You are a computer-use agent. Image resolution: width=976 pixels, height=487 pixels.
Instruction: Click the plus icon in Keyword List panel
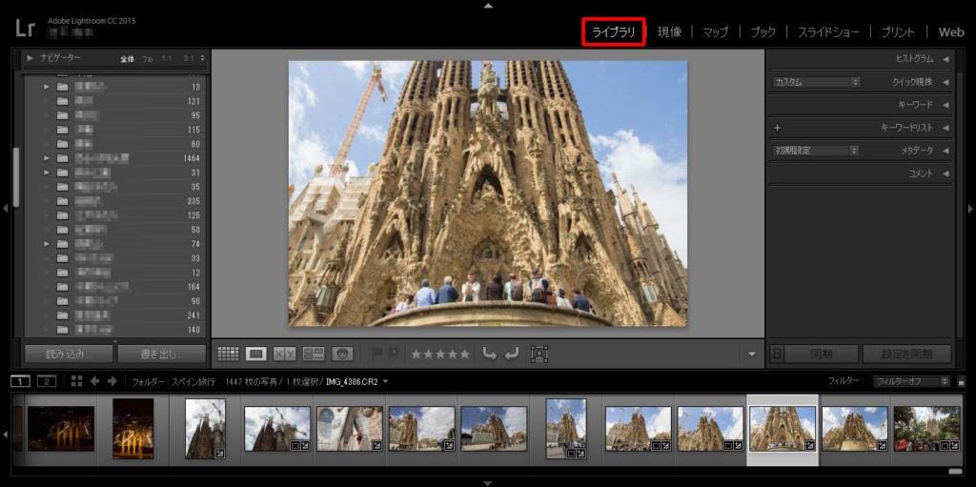click(778, 128)
